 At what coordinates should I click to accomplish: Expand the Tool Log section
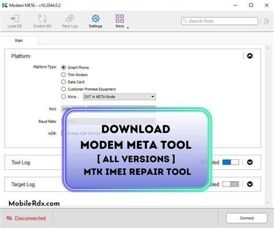coord(250,162)
